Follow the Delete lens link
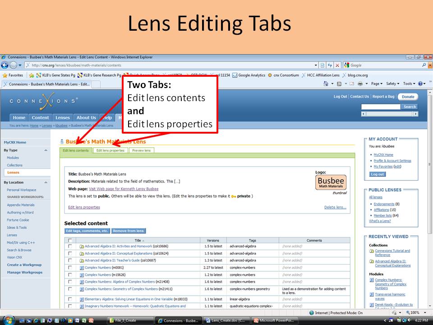433x325 pixels. [x=336, y=206]
